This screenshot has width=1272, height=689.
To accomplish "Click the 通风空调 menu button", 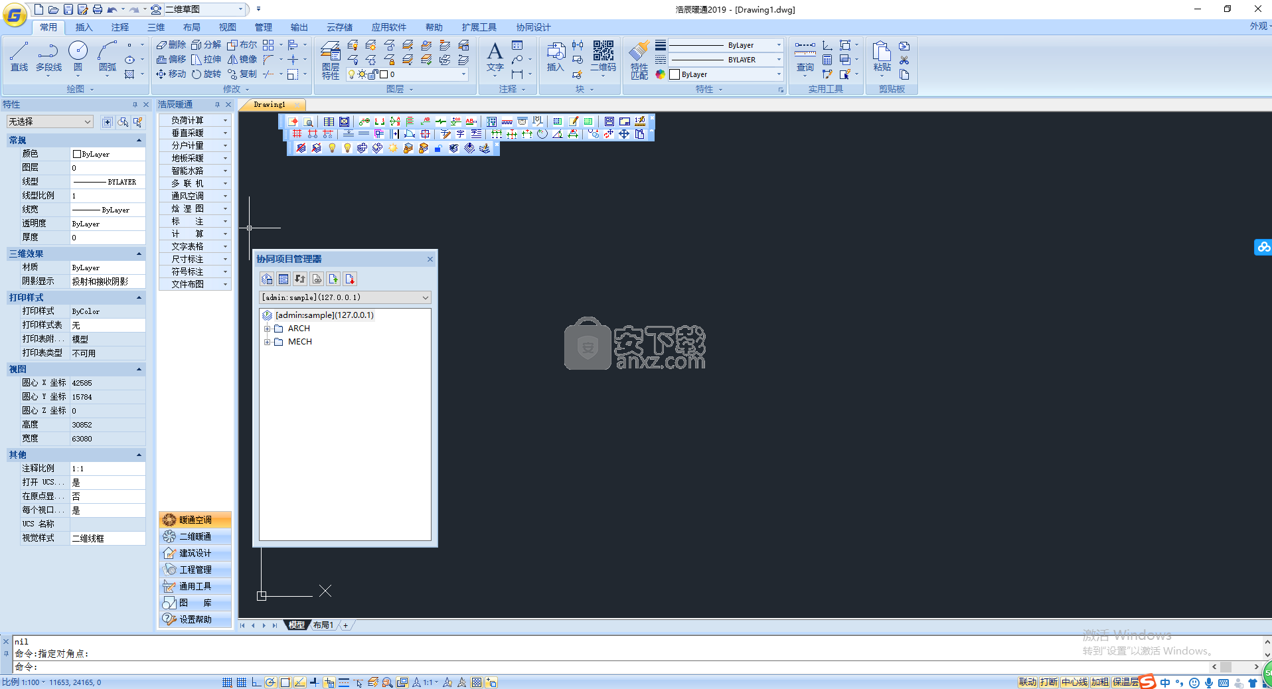I will point(195,196).
